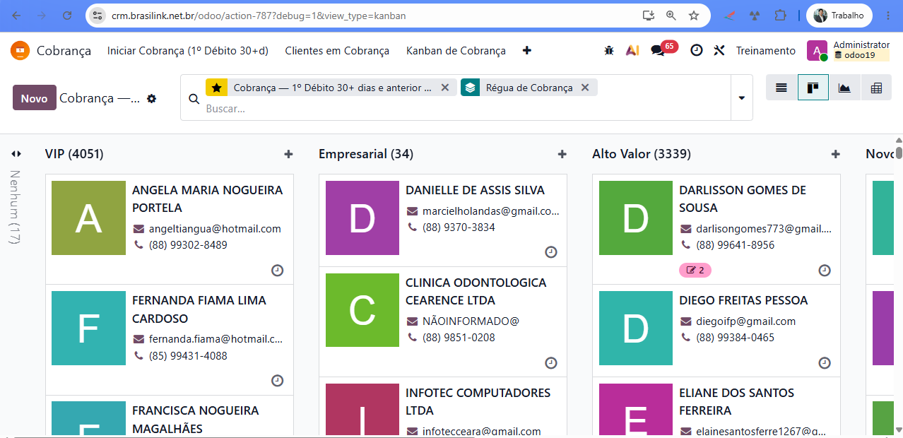Open the activities clock icon in navbar
Screen dimensions: 903x438
tap(697, 50)
